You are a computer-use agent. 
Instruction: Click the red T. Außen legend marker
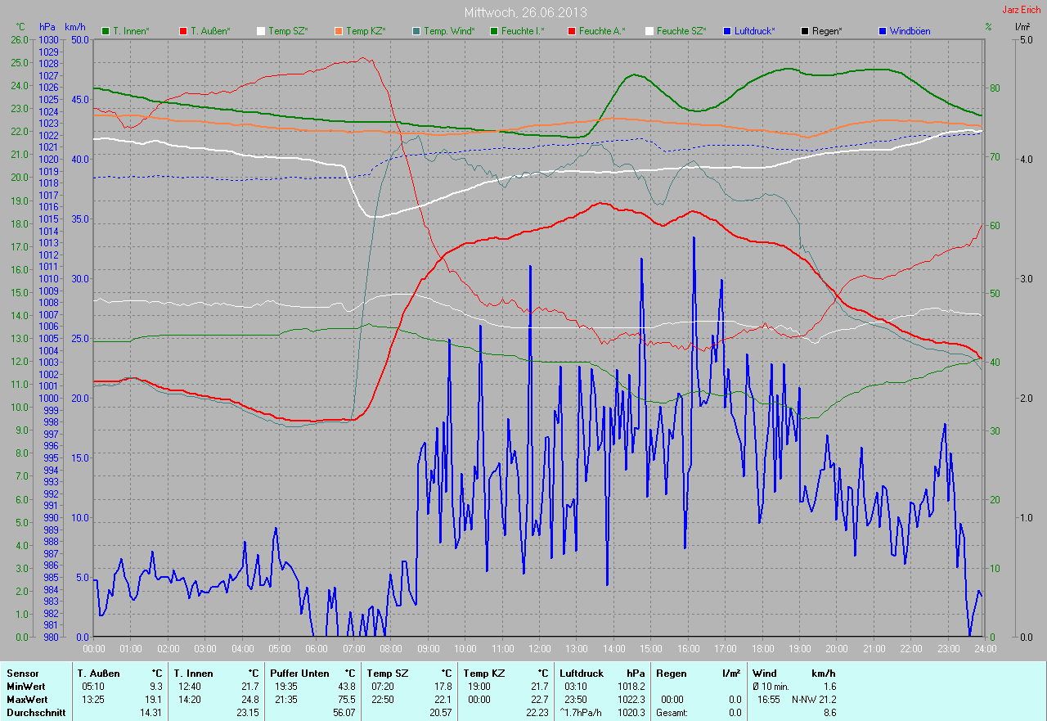click(x=183, y=31)
